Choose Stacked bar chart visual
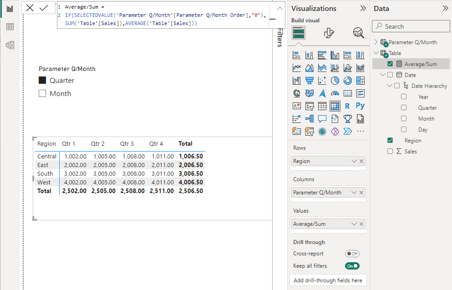 tap(297, 55)
